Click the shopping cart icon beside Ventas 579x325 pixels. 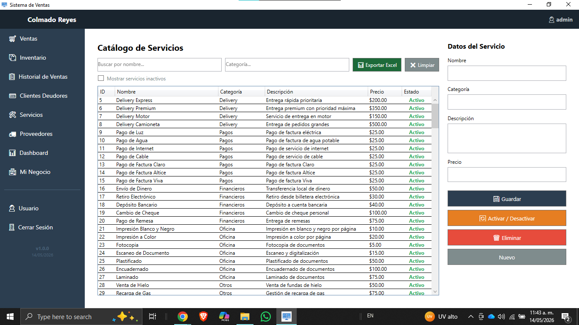pos(12,39)
